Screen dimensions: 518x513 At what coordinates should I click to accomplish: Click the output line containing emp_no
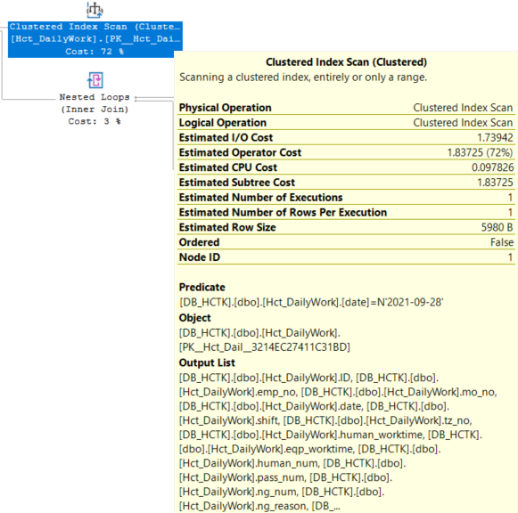tap(338, 392)
